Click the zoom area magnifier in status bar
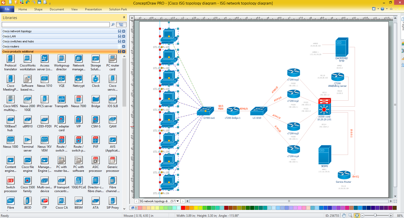Screen dimensions: 404x218 (350, 215)
